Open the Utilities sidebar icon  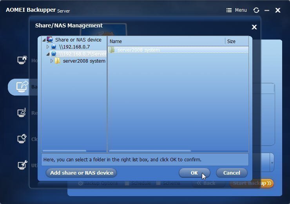coord(22,165)
